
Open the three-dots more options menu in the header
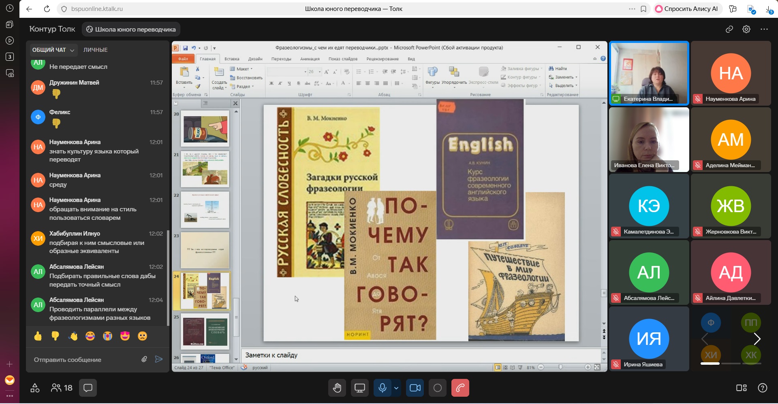[764, 29]
